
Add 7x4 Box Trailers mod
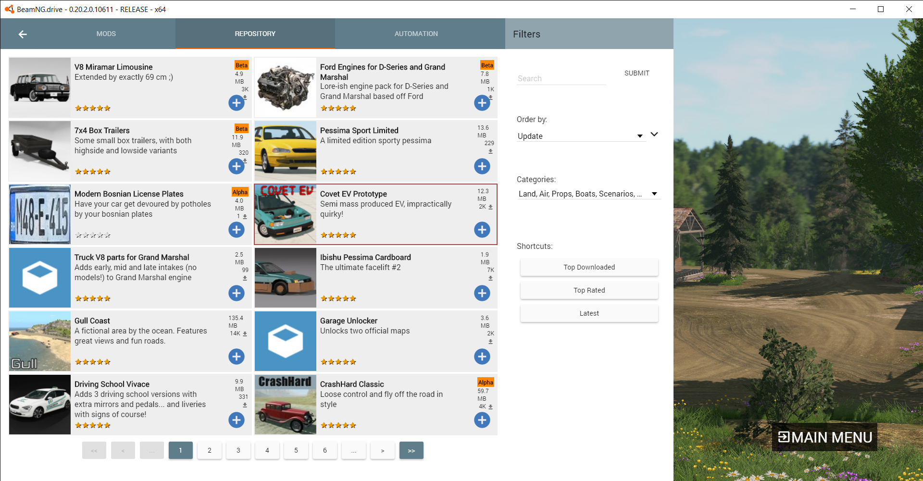tap(236, 166)
